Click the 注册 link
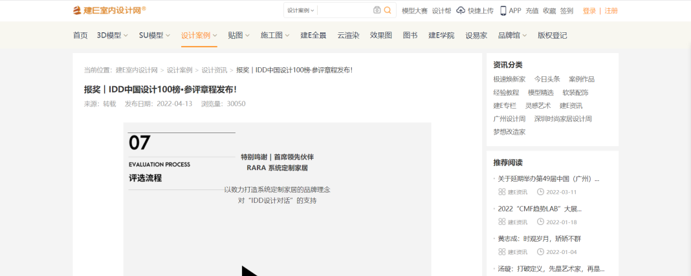 pyautogui.click(x=611, y=11)
